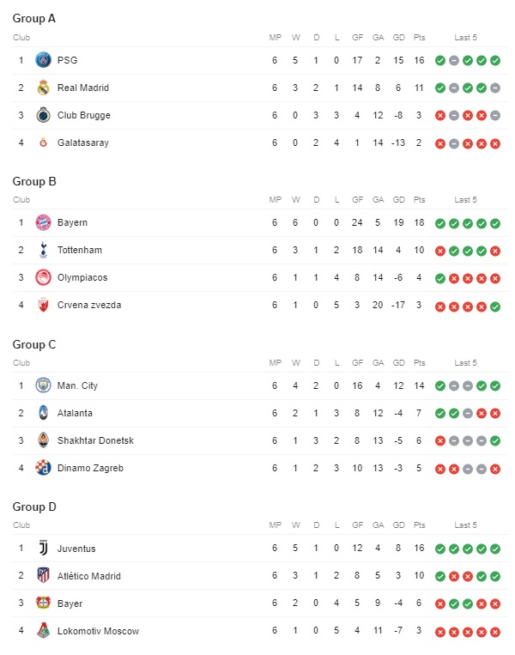Click Galatasaray's first red loss indicator
This screenshot has width=515, height=655.
(440, 143)
